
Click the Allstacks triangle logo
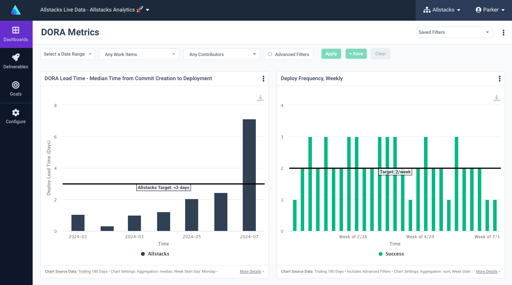click(x=16, y=10)
